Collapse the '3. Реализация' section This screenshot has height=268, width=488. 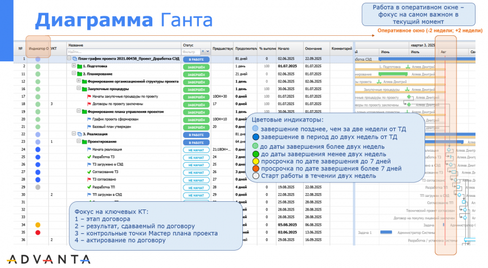click(x=74, y=133)
